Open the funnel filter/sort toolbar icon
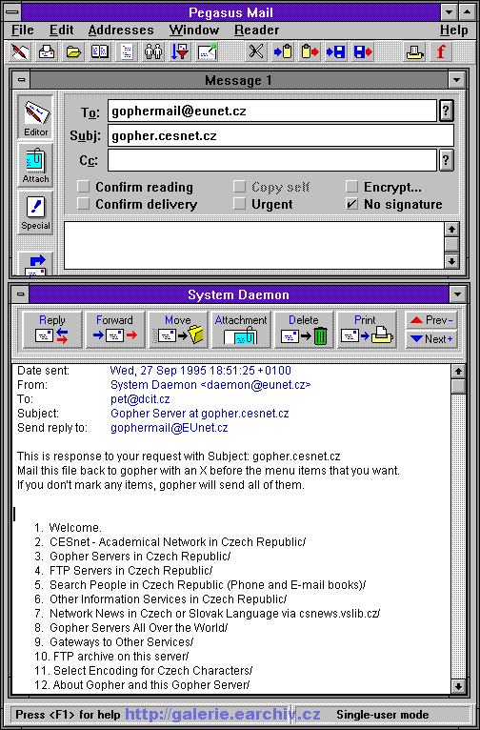This screenshot has width=480, height=730. tap(180, 51)
